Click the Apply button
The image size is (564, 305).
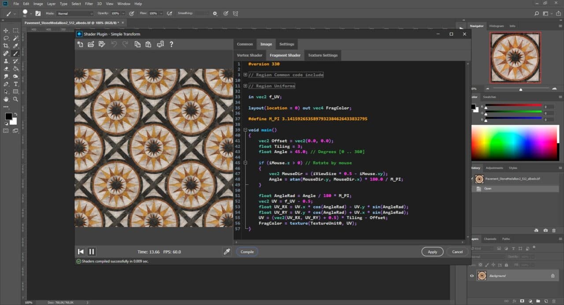coord(432,252)
